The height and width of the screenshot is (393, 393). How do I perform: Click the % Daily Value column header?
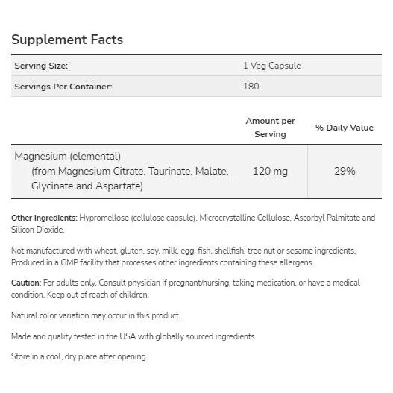coord(345,128)
